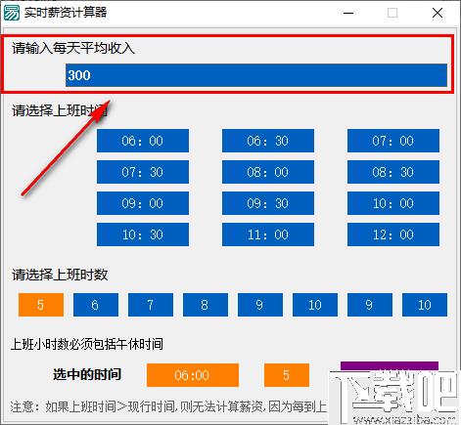461x425 pixels.
Task: Click the daily average income field showing 300
Action: pyautogui.click(x=256, y=75)
